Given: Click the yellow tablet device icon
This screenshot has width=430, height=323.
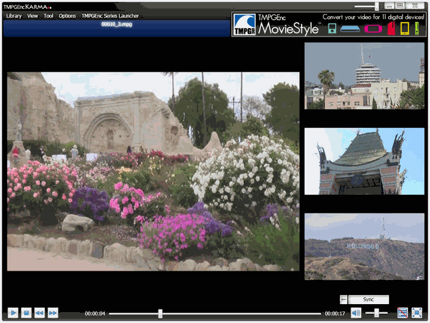Looking at the screenshot, I should click(405, 29).
